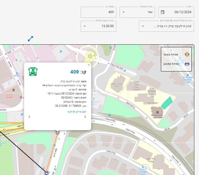Click the date field showing 06/12/2024
The image size is (199, 175).
click(176, 12)
